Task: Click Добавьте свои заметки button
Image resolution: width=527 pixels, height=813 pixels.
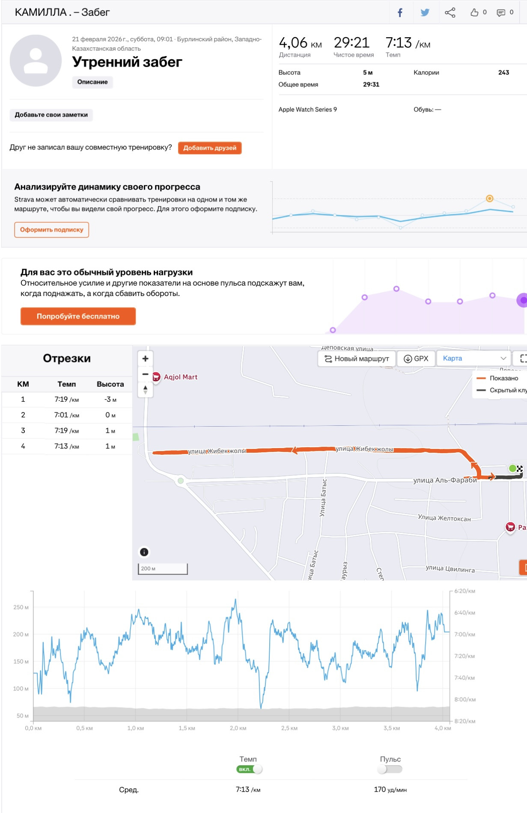Action: pyautogui.click(x=51, y=115)
